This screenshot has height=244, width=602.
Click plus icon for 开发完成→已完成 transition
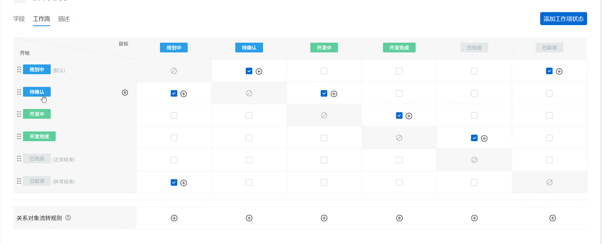click(x=484, y=138)
